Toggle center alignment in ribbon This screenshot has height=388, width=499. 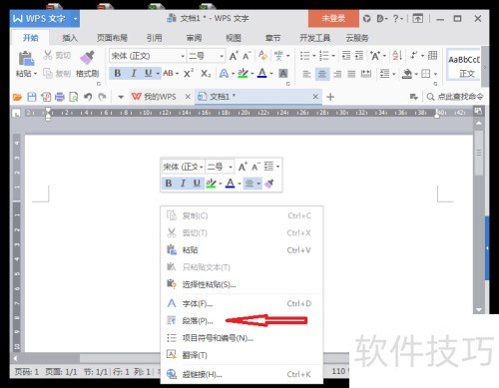point(321,74)
